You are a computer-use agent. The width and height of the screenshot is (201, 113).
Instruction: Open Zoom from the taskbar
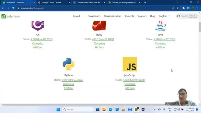click(x=130, y=110)
